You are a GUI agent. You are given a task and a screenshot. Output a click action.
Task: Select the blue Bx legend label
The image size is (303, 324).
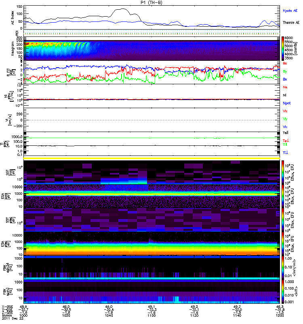pyautogui.click(x=285, y=79)
